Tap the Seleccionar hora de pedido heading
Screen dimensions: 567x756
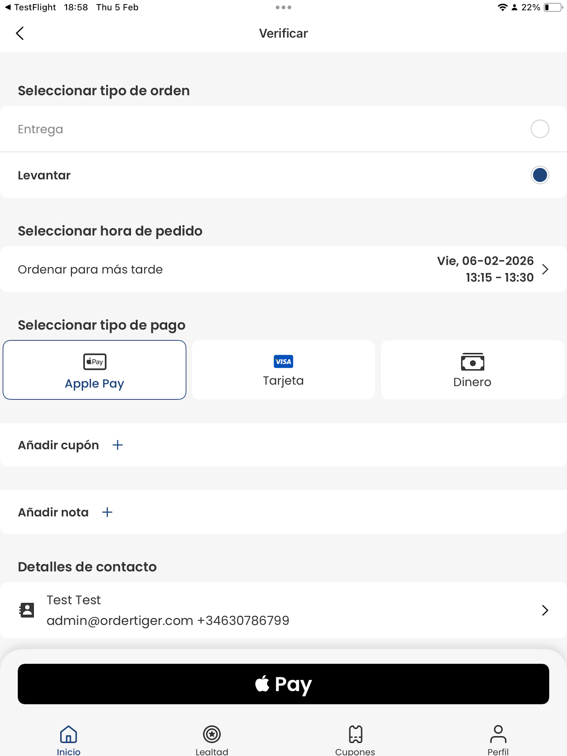point(110,231)
